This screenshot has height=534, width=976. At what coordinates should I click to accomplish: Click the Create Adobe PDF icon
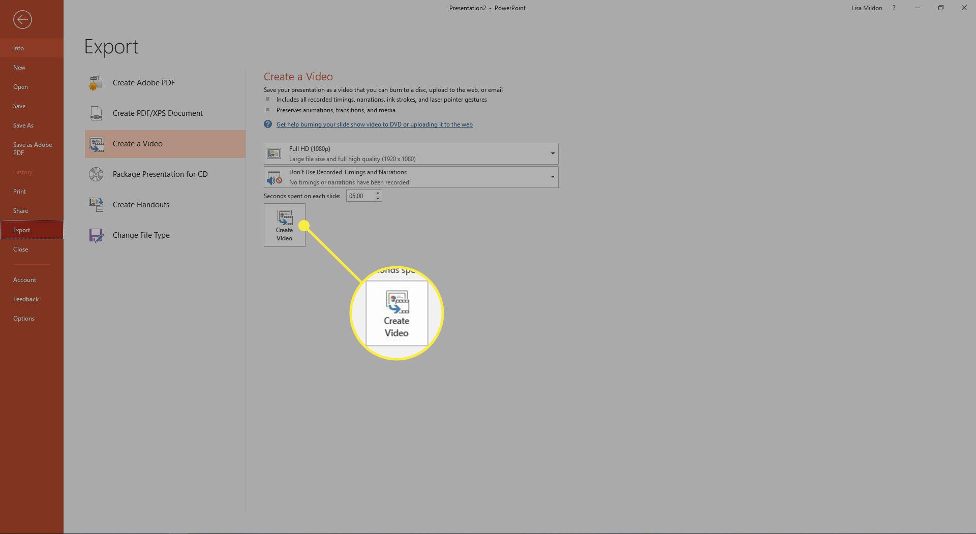pyautogui.click(x=96, y=83)
